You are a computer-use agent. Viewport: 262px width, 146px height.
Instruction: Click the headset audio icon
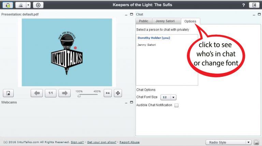[x=8, y=5]
